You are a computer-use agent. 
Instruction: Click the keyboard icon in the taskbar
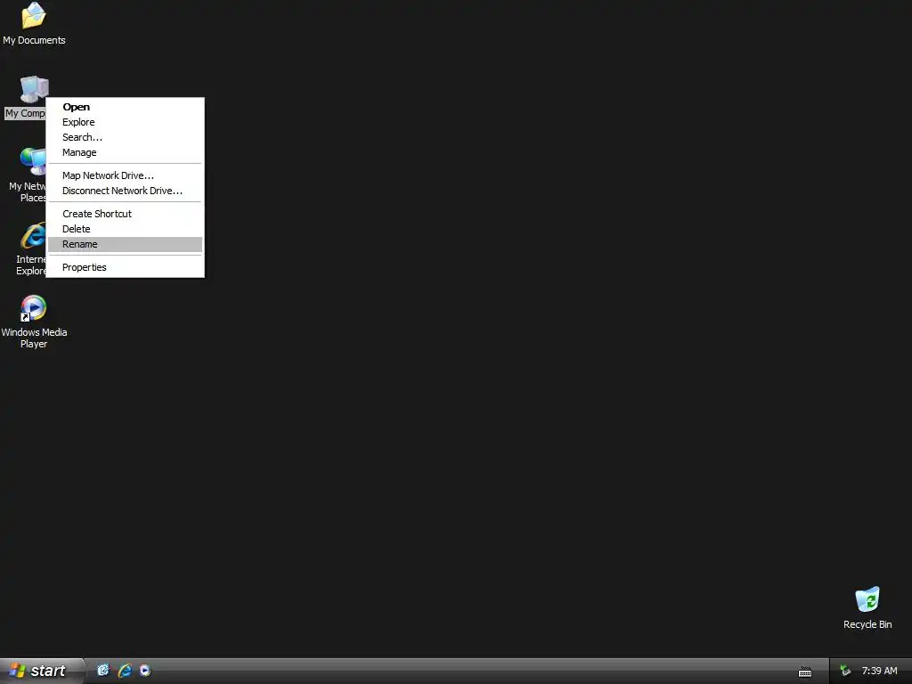(805, 672)
